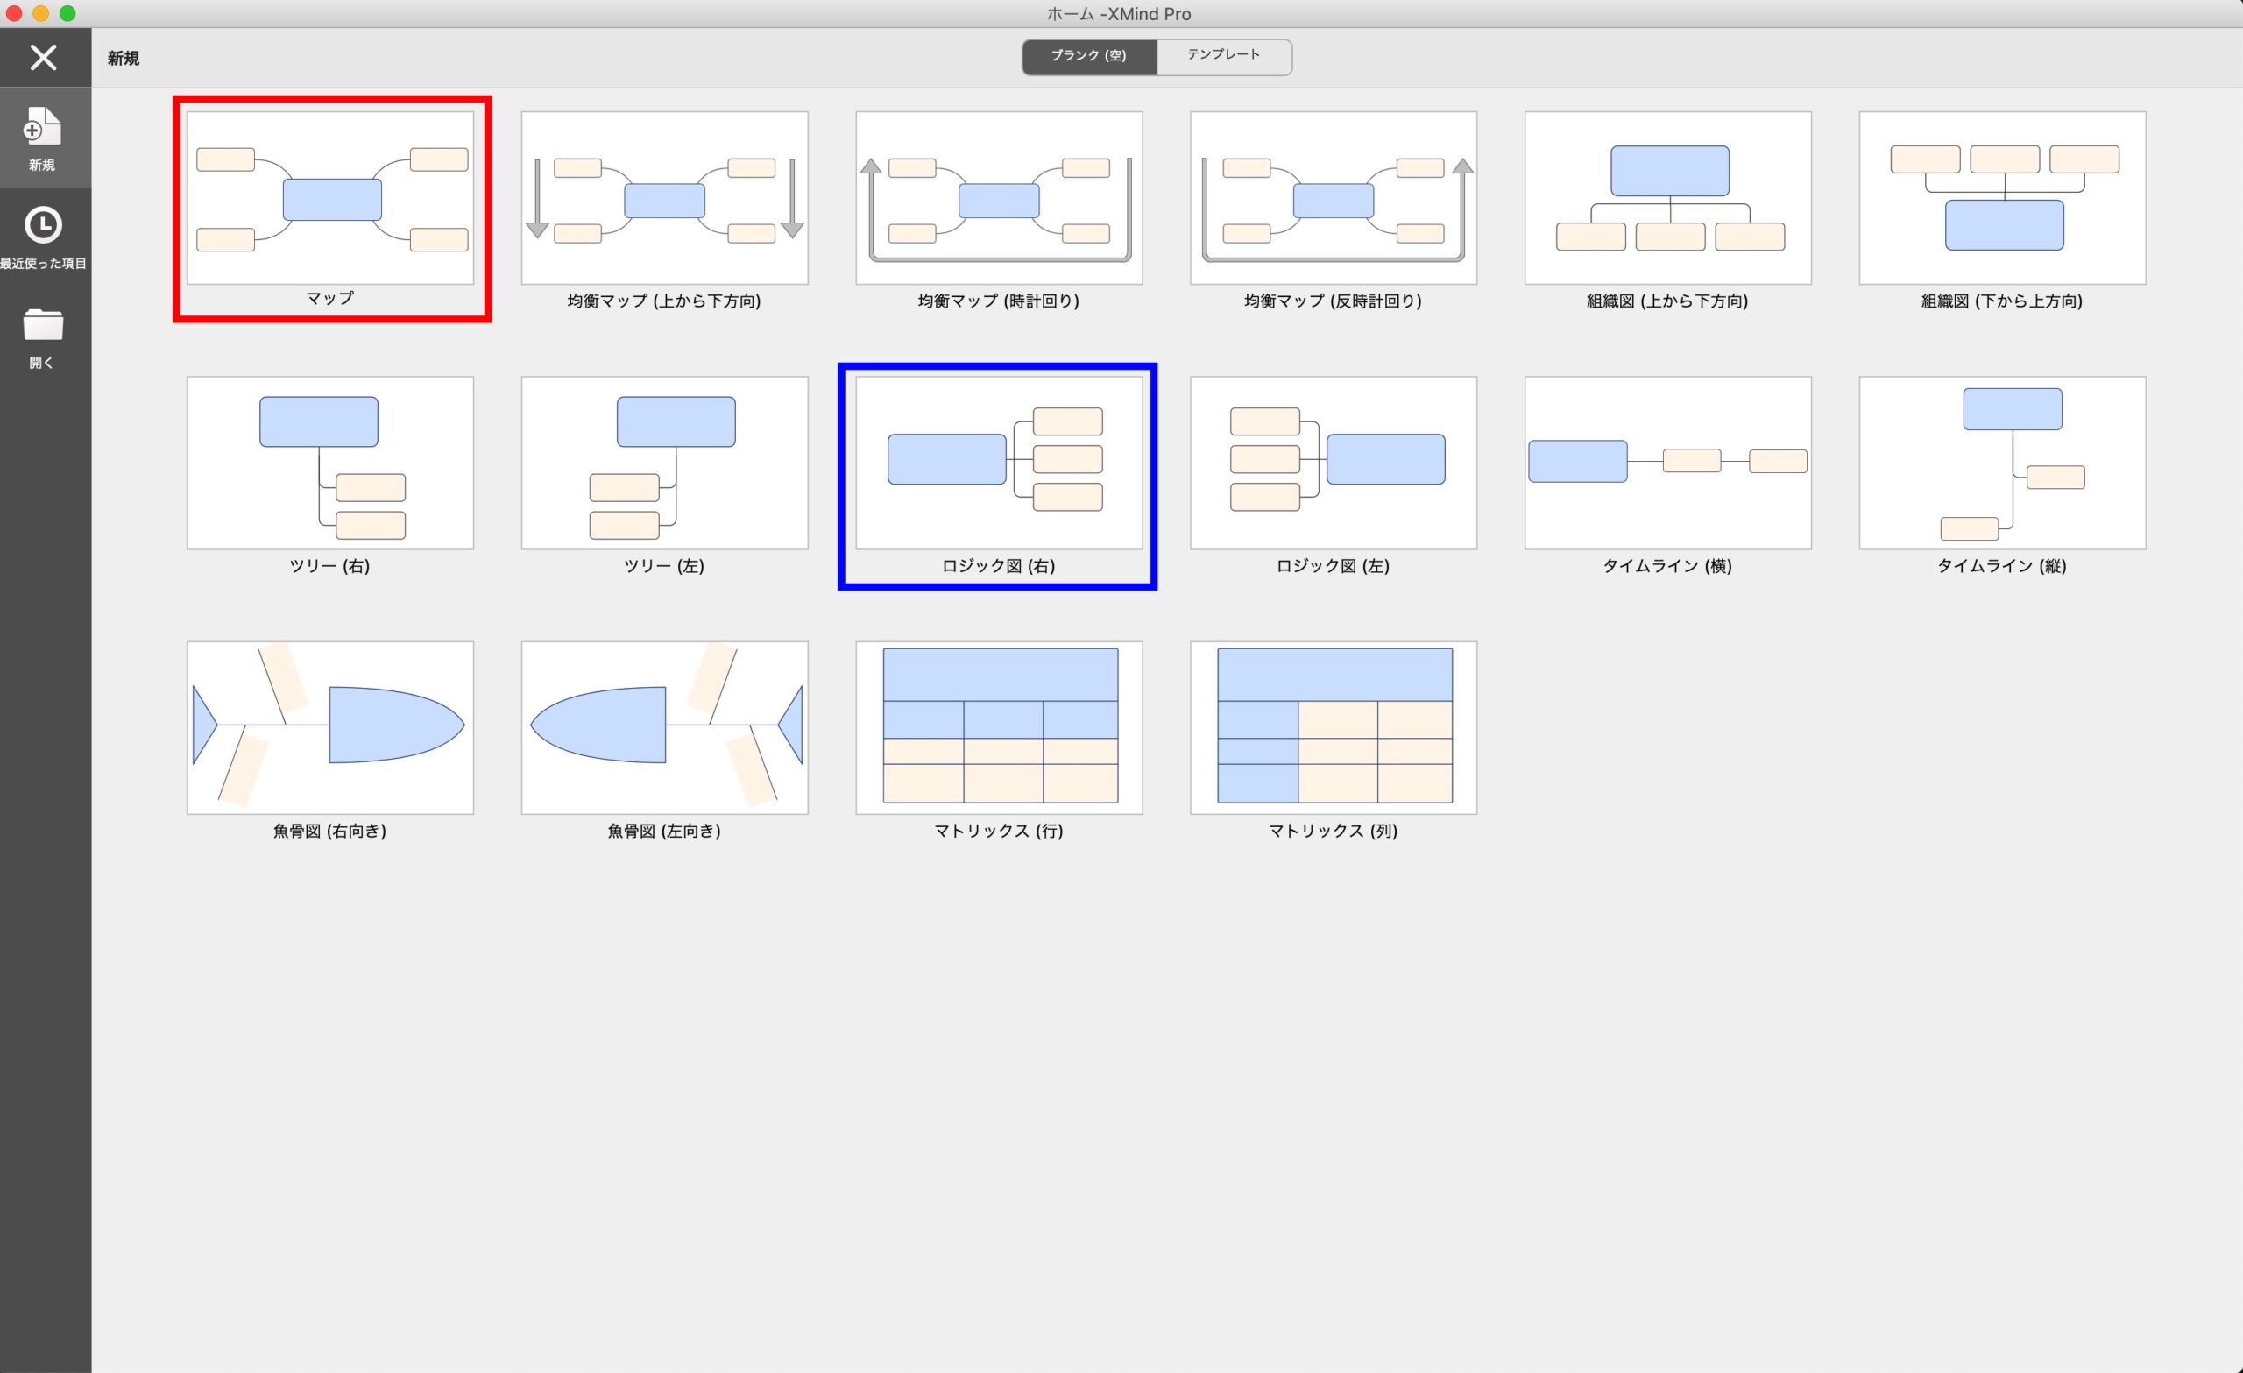
Task: Click the 新規 header title
Action: coord(123,59)
